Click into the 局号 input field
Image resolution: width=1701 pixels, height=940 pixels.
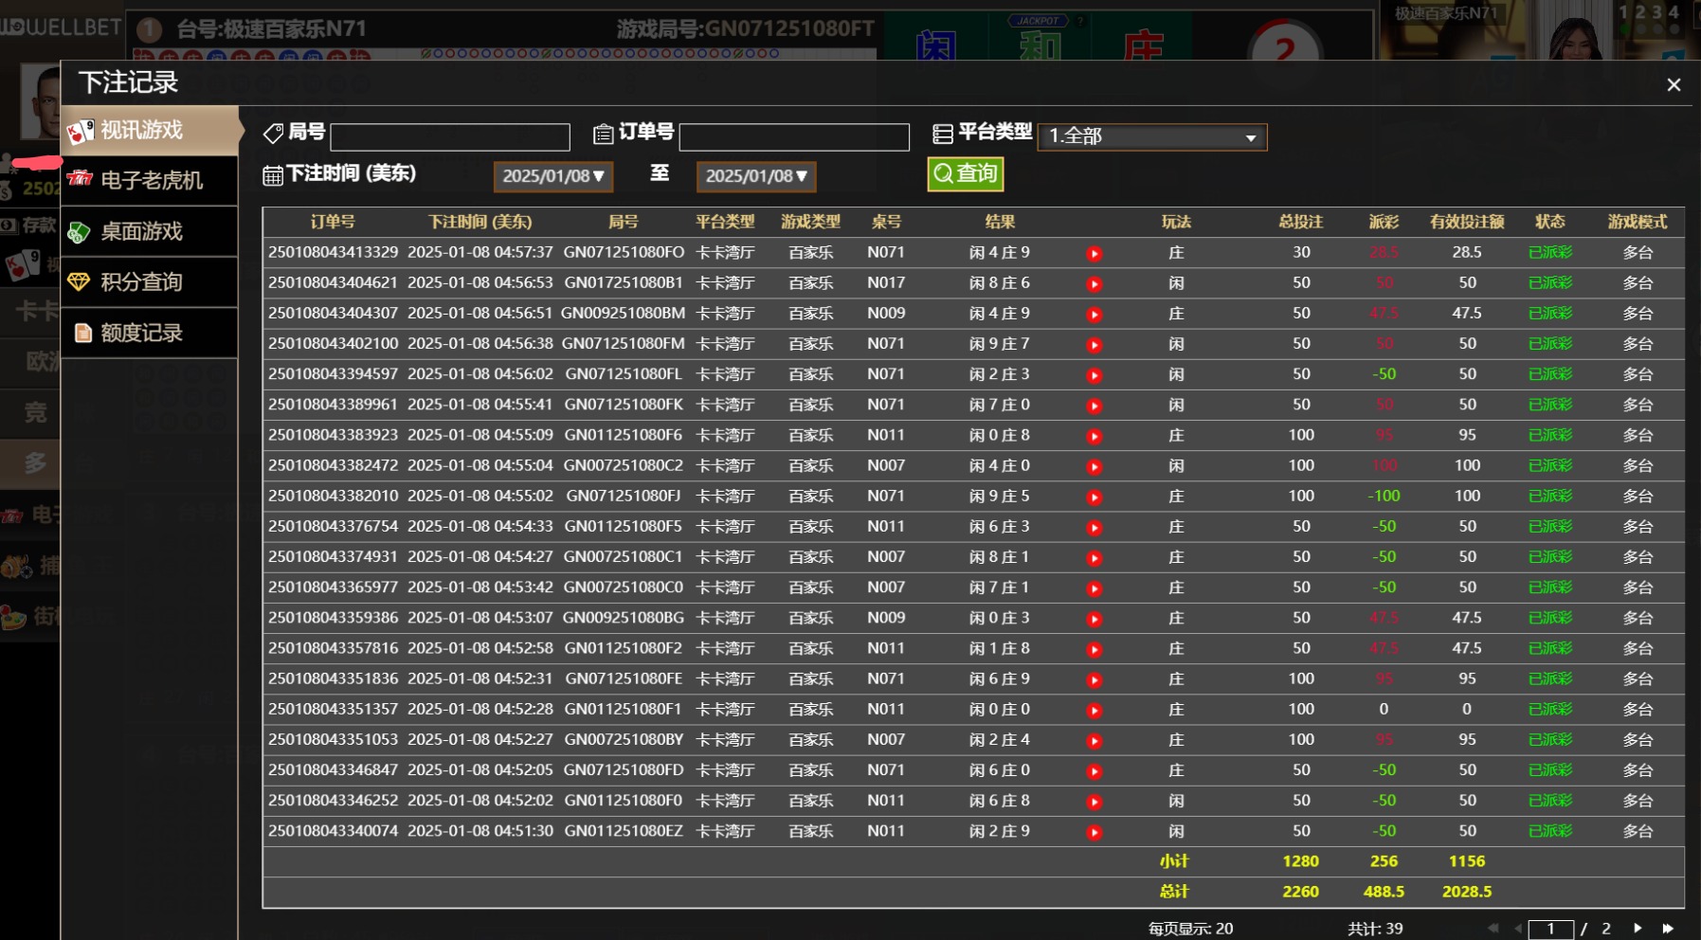click(450, 137)
